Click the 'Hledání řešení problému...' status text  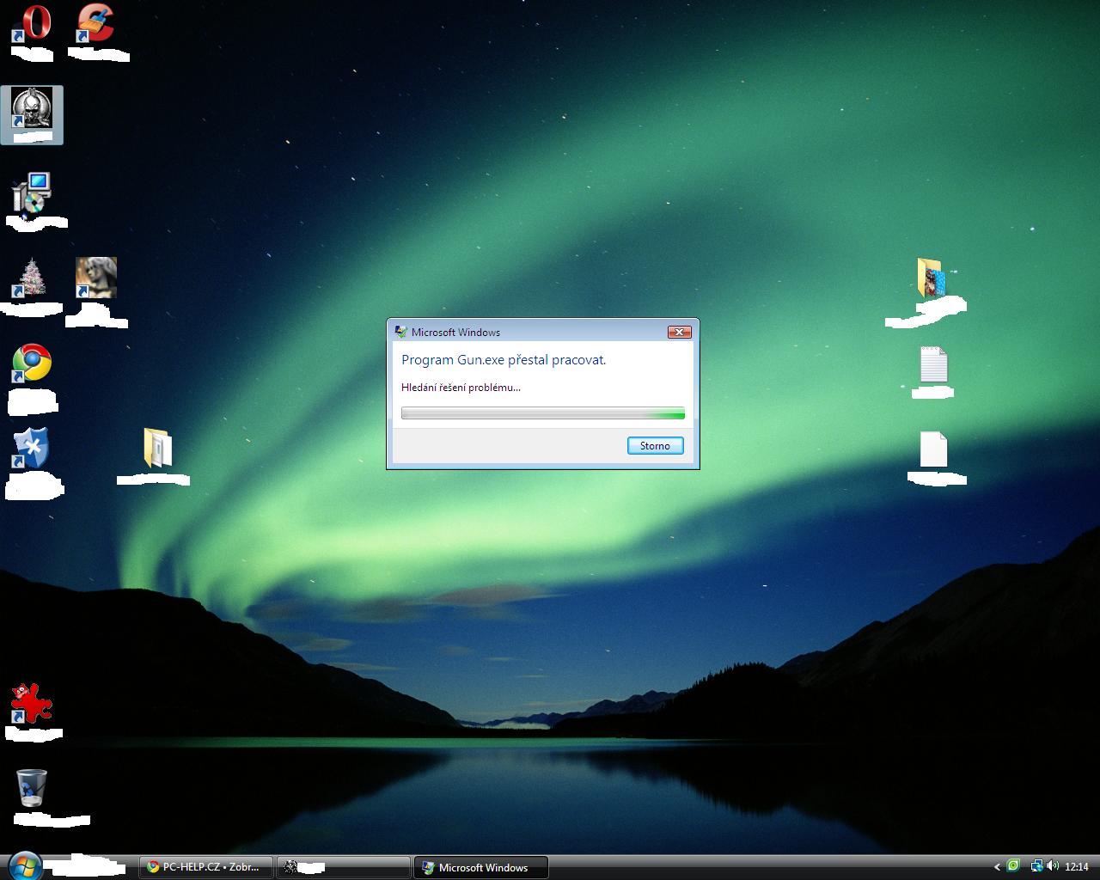click(461, 388)
